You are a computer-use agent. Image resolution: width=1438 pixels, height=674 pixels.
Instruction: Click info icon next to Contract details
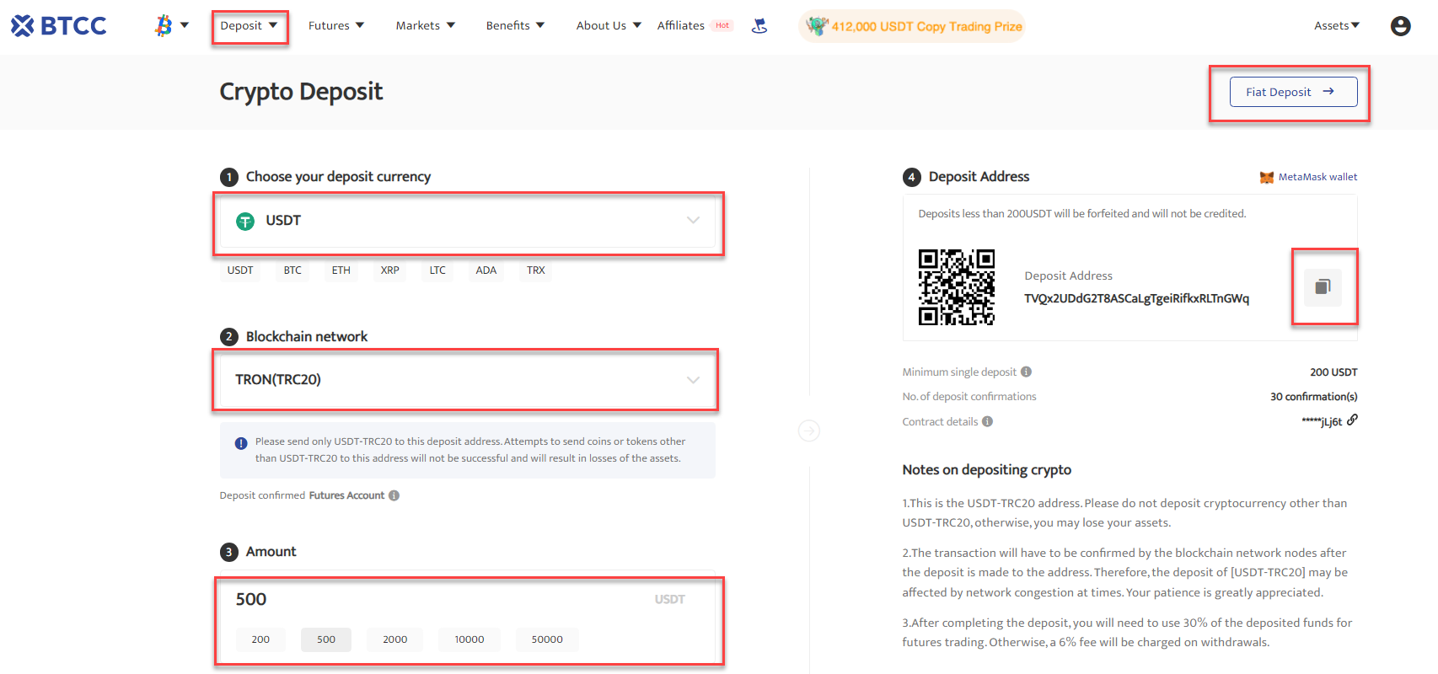tap(987, 421)
